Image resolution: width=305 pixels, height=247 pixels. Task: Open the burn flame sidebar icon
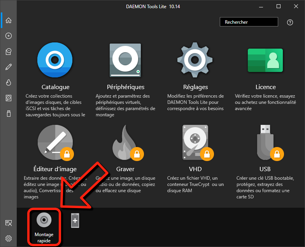click(x=9, y=82)
